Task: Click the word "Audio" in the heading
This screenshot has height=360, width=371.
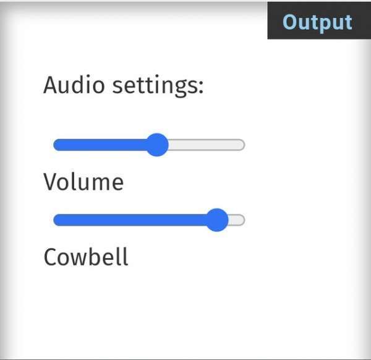Action: click(74, 85)
